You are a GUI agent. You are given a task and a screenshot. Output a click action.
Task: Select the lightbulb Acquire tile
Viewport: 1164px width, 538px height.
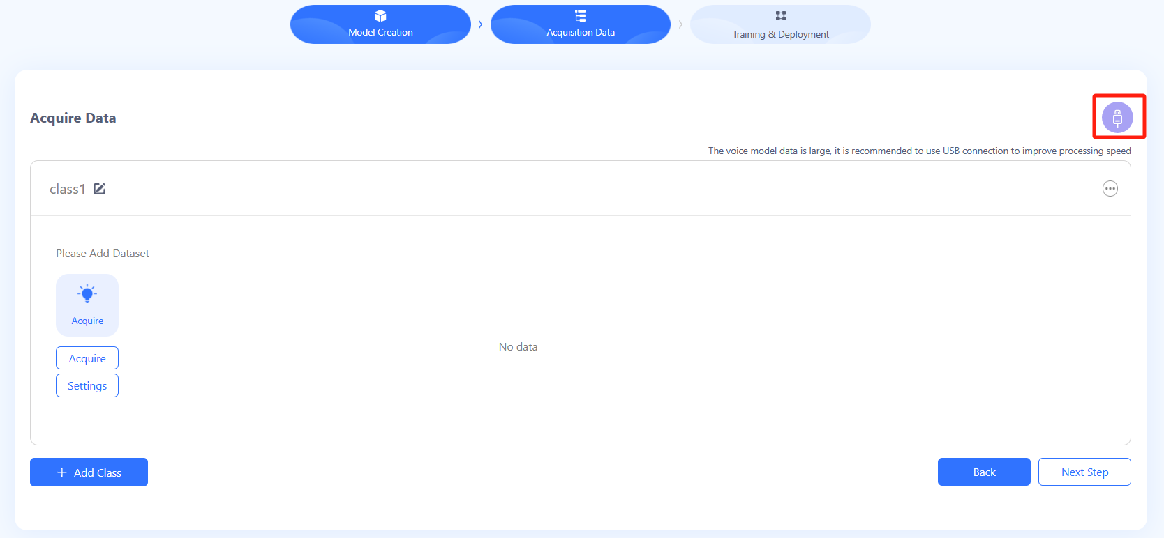[x=87, y=305]
